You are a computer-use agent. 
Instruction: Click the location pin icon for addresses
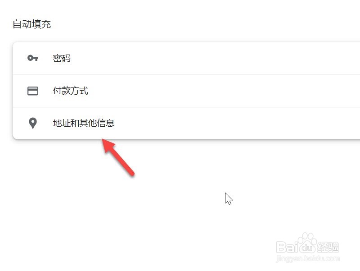click(33, 123)
